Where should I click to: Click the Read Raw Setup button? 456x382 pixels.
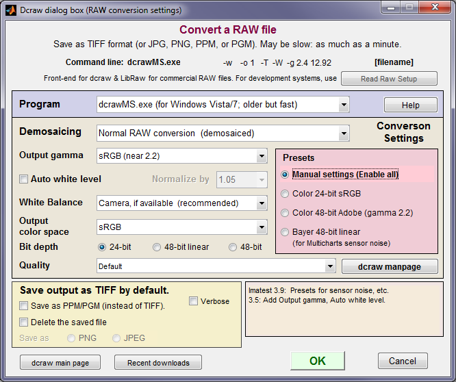(x=389, y=79)
